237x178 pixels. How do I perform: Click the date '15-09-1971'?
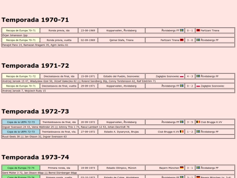click(88, 76)
